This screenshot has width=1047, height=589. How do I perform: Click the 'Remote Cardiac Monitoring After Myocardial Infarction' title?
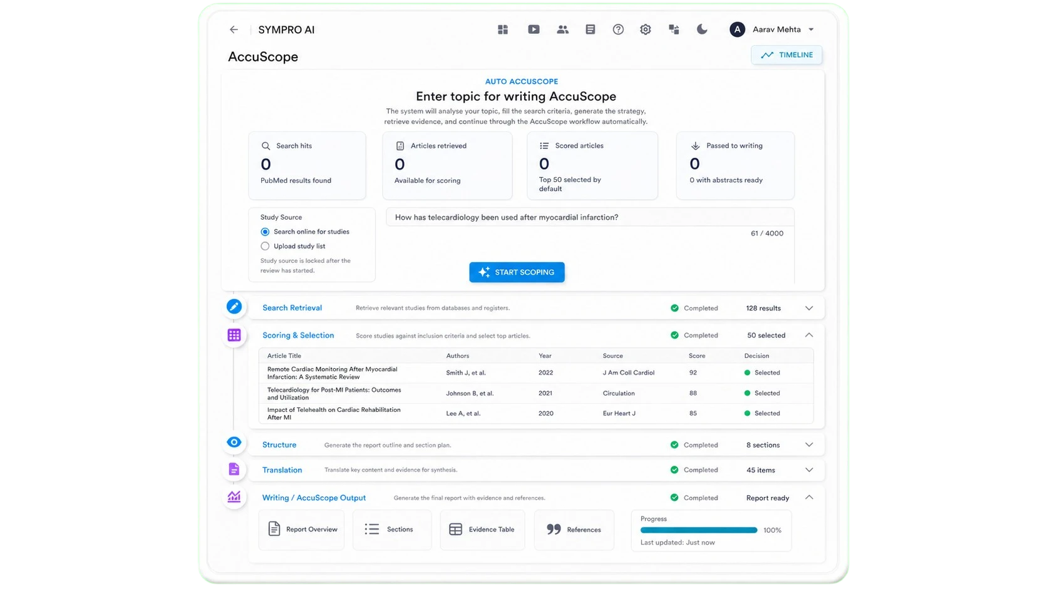pos(333,373)
